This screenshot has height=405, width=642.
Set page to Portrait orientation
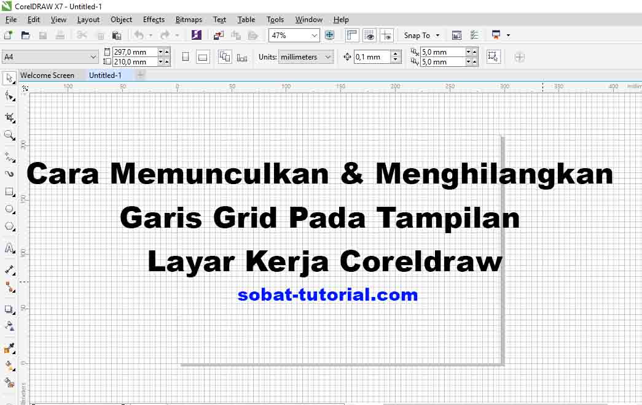(x=186, y=57)
